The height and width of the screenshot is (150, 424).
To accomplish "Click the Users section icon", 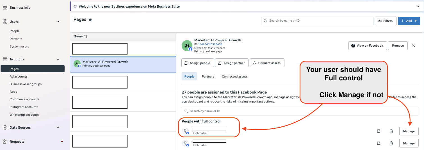I will [5, 22].
